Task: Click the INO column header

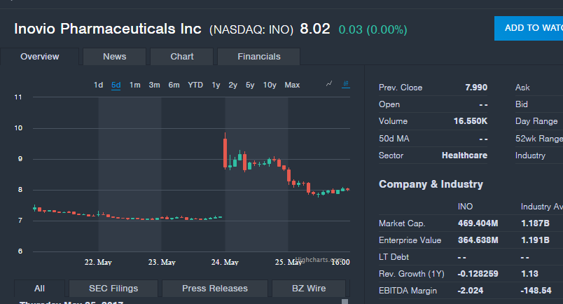Action: click(465, 207)
